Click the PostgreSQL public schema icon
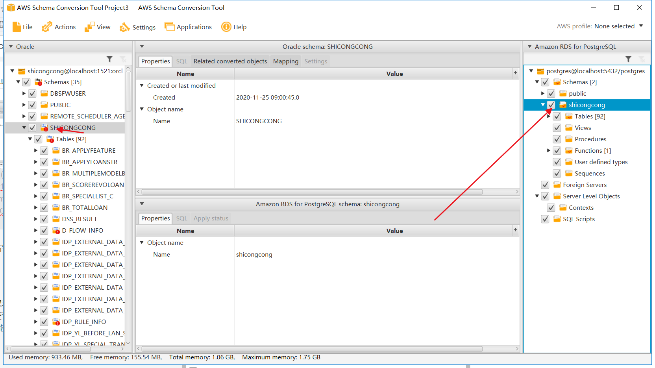Screen dimensions: 655x368 (563, 94)
